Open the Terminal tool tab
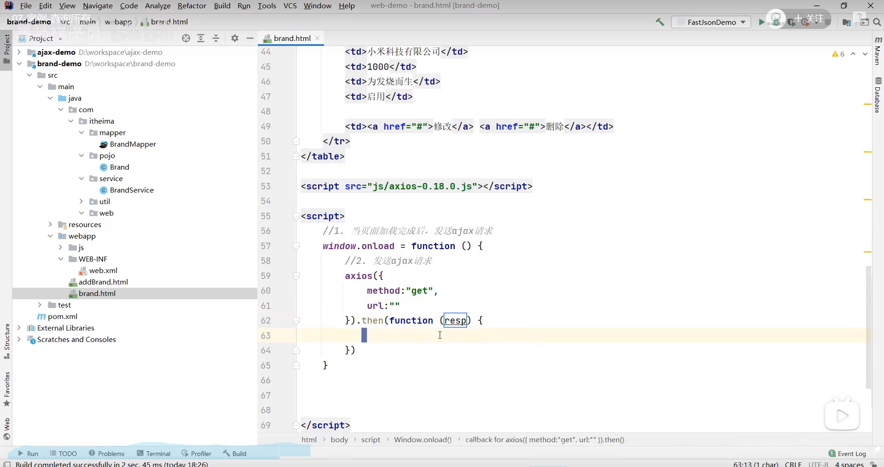This screenshot has height=467, width=884. (154, 454)
